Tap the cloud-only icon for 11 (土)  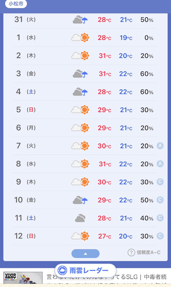click(x=80, y=218)
